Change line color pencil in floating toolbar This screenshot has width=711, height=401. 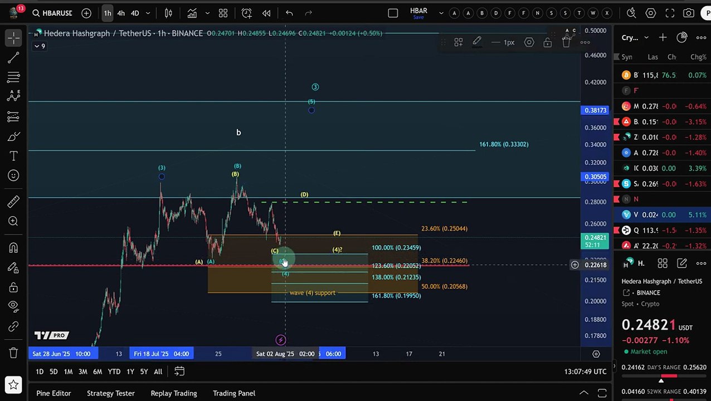click(x=477, y=42)
